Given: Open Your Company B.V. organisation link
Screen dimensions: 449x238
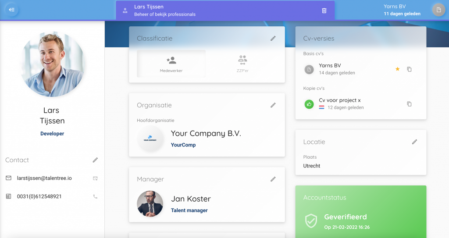Looking at the screenshot, I should click(x=206, y=134).
